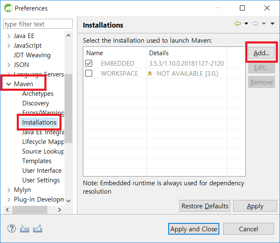The width and height of the screenshot is (280, 243).
Task: Expand the JSON tree node
Action: coord(9,65)
